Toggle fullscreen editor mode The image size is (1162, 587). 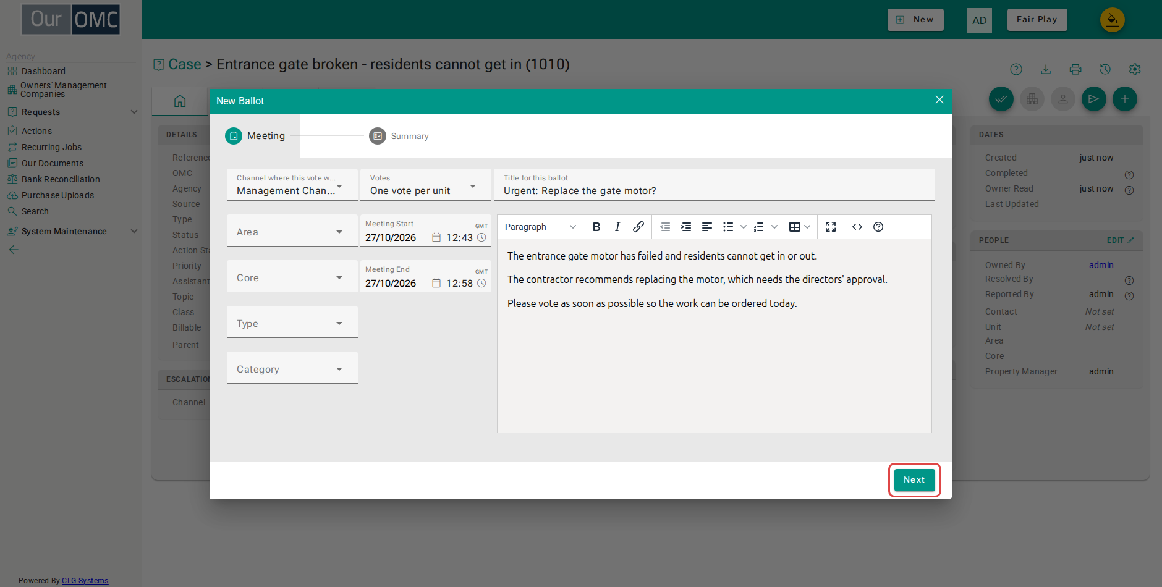point(831,227)
